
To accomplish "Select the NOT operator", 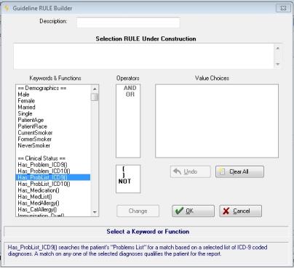I will pyautogui.click(x=124, y=182).
